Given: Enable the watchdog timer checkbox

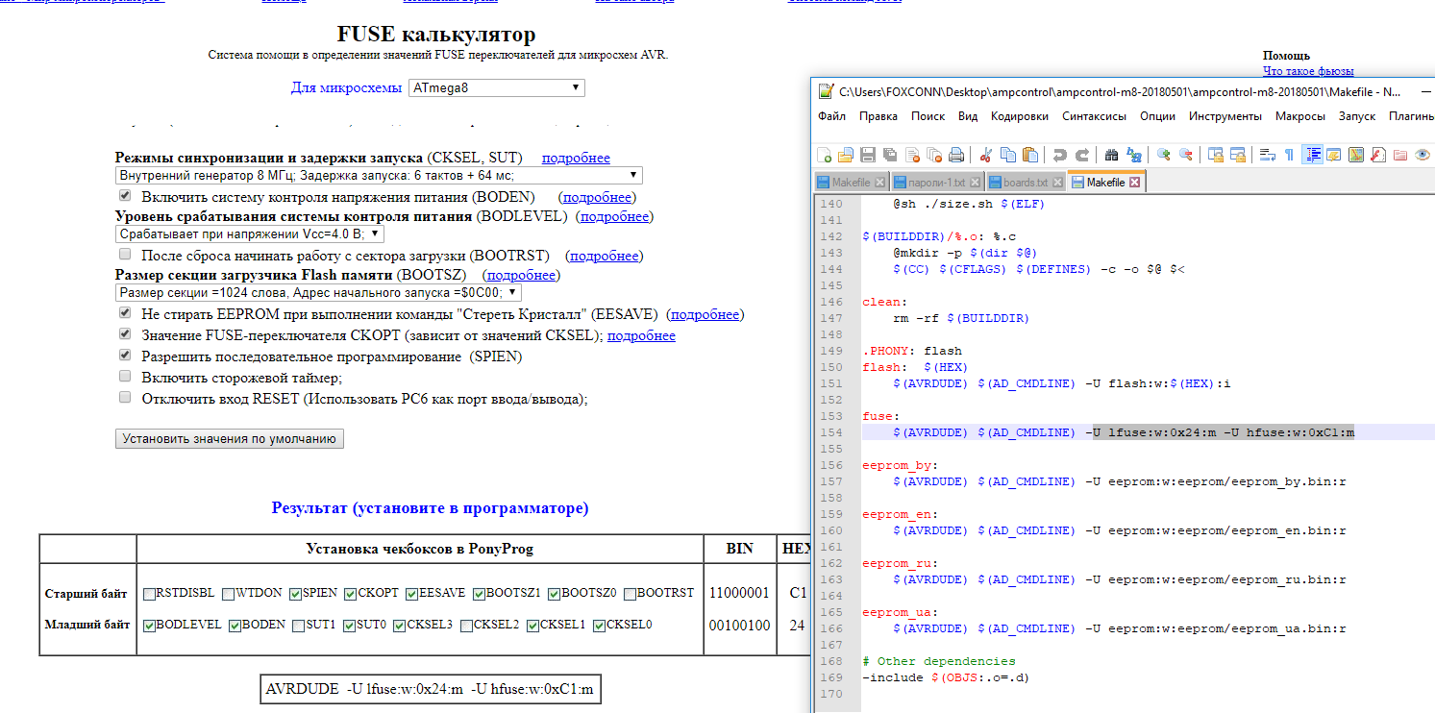Looking at the screenshot, I should (x=125, y=377).
